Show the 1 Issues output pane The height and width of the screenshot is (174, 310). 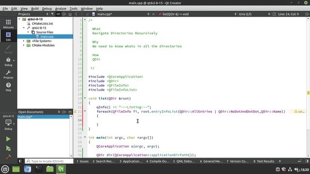(x=82, y=161)
